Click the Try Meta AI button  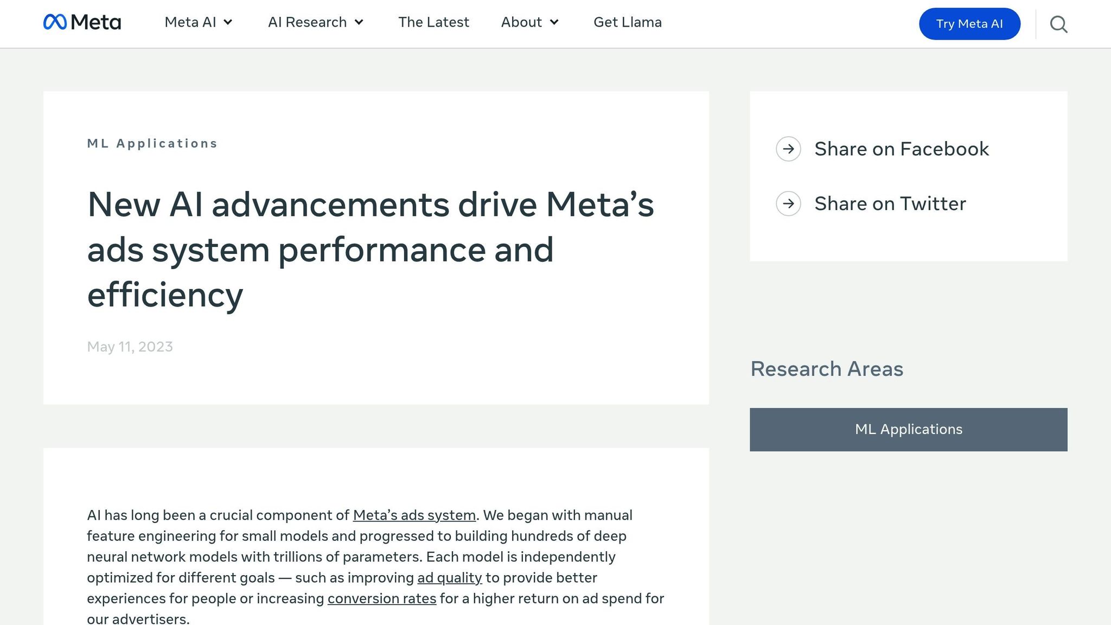click(x=969, y=24)
